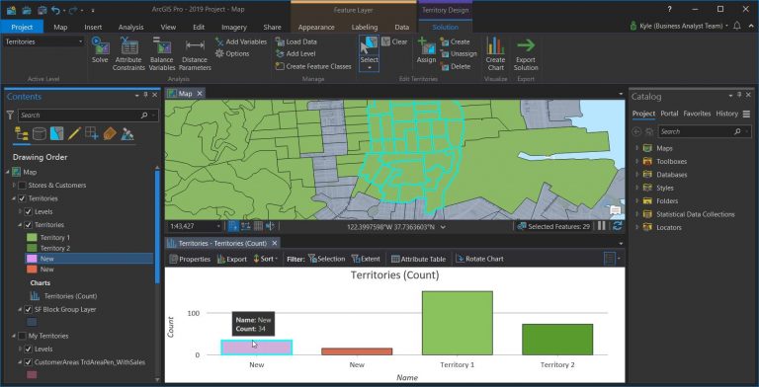Switch Contents to List By Snapping
759x387 pixels.
pos(92,133)
